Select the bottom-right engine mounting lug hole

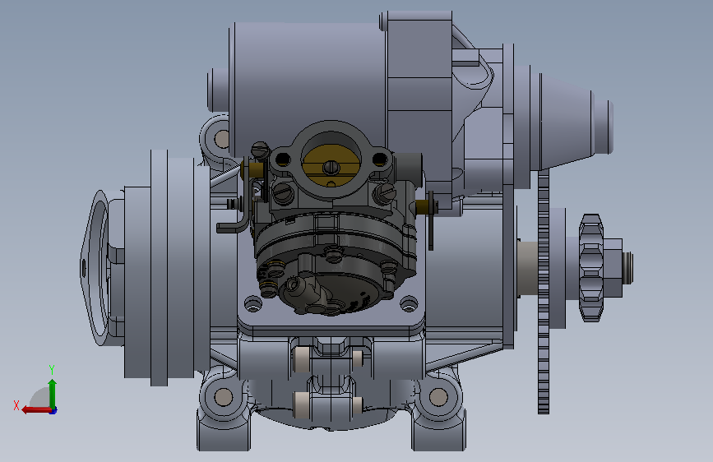pyautogui.click(x=438, y=396)
